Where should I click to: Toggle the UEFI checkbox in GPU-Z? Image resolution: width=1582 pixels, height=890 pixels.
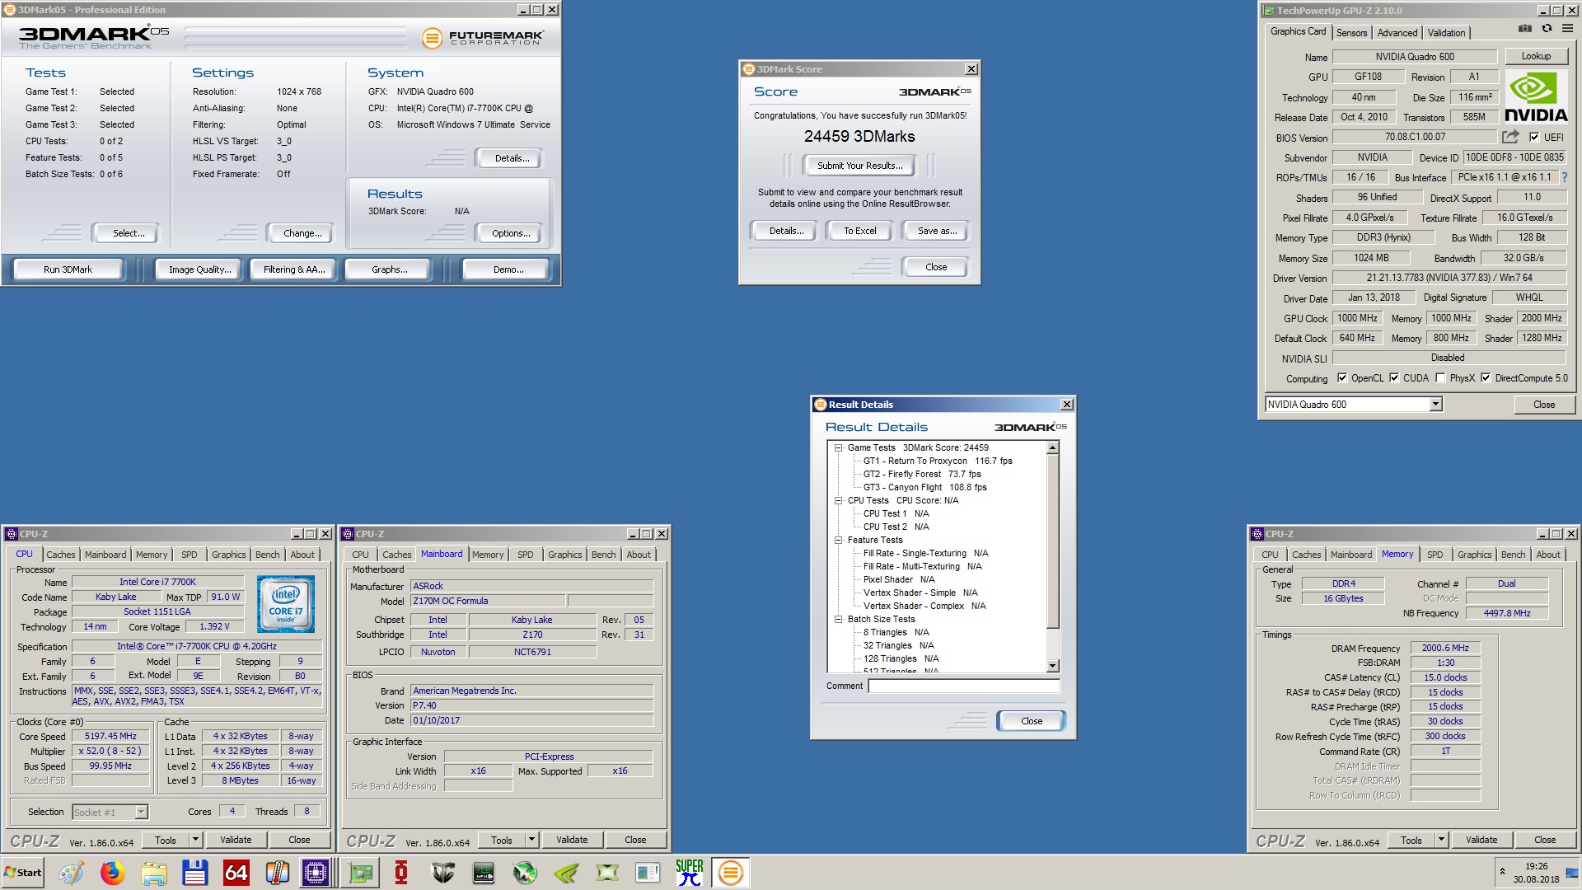pos(1534,138)
